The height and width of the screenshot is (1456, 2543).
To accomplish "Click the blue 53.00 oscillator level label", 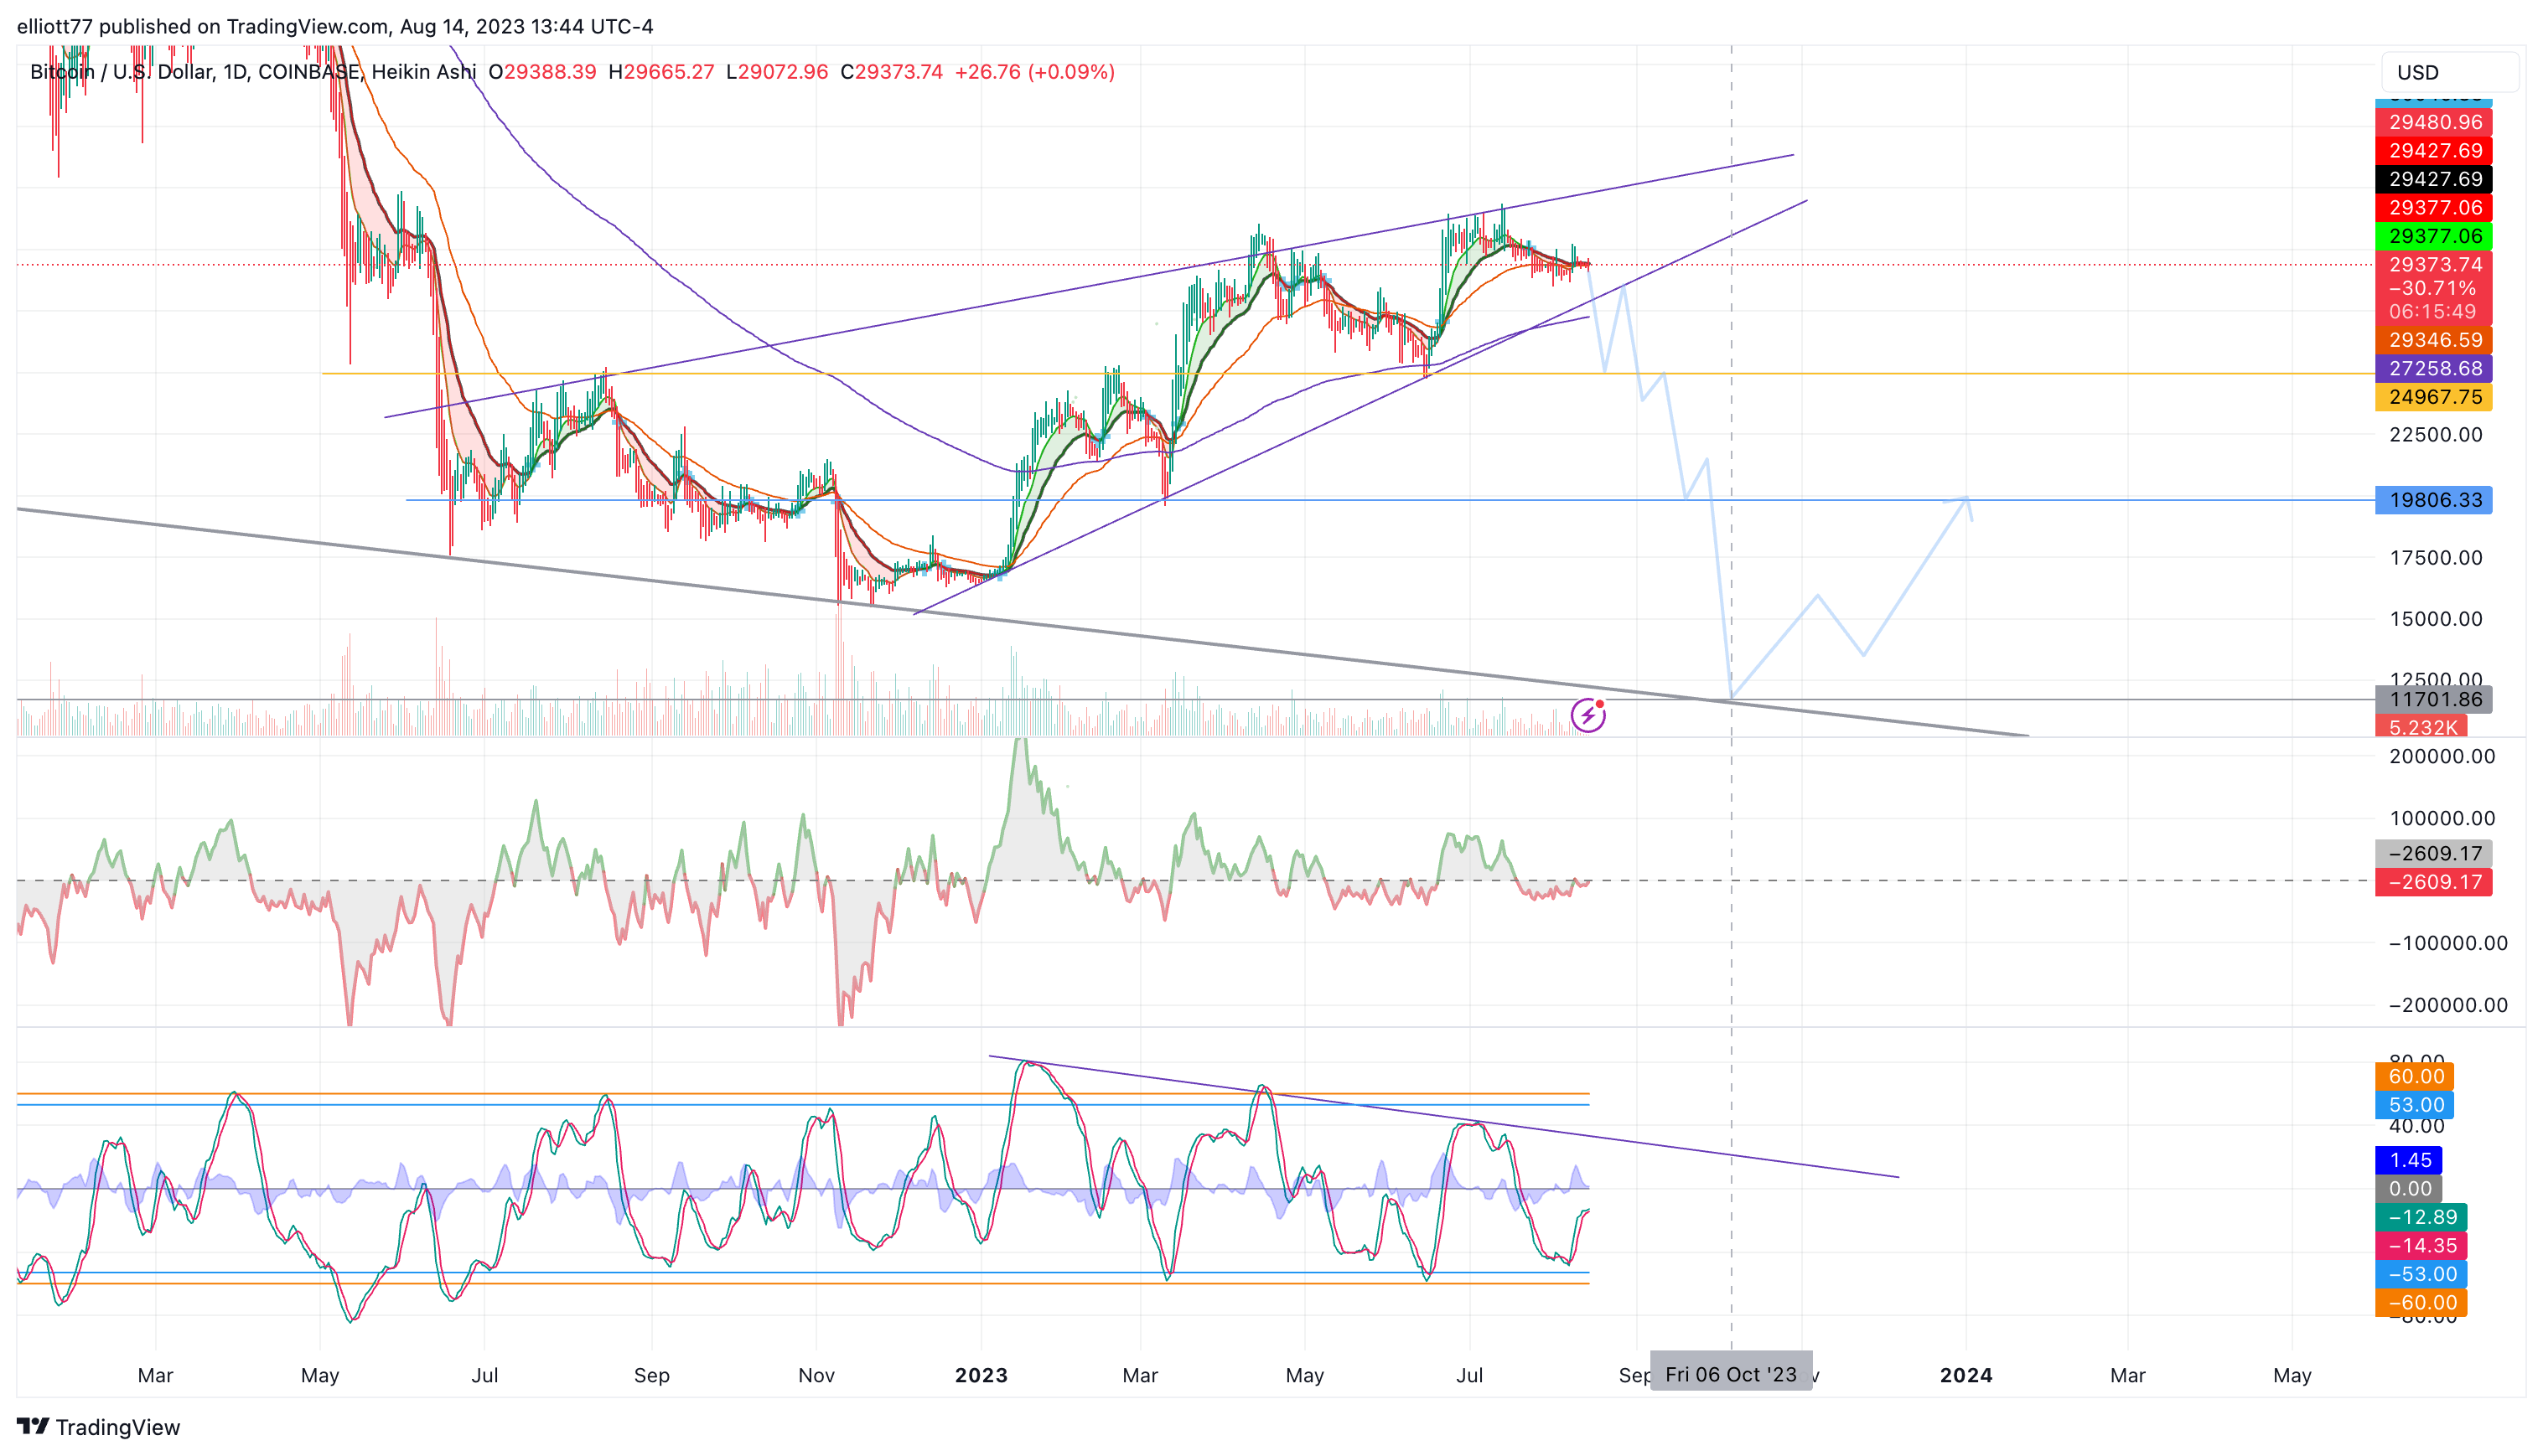I will 2414,1105.
